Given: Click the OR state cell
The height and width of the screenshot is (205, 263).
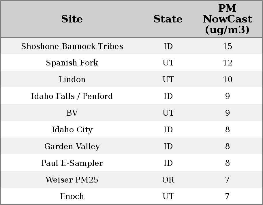Looking at the screenshot, I should [168, 180].
